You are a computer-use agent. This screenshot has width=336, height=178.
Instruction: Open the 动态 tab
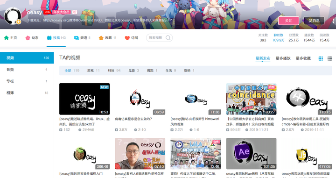point(32,38)
